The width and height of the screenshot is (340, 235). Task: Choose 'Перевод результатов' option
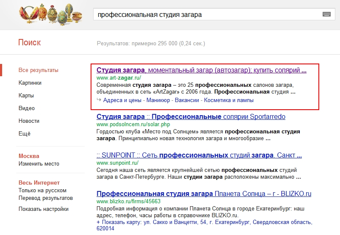46,198
